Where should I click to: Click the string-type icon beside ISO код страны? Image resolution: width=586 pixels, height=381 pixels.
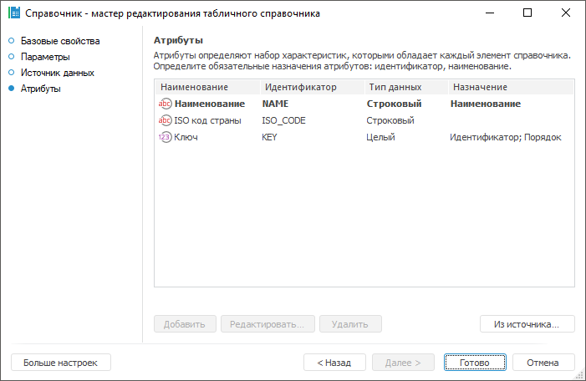(165, 121)
